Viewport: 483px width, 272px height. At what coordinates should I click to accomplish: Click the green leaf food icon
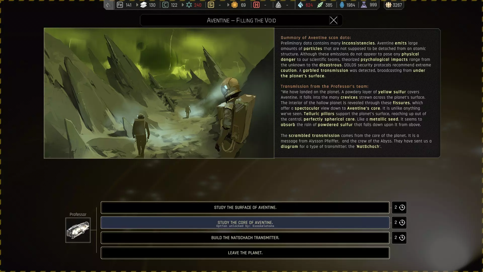coord(320,5)
